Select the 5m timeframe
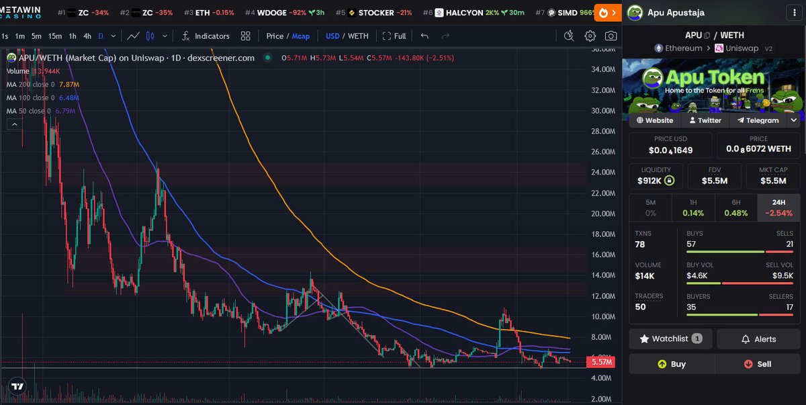 click(x=36, y=36)
